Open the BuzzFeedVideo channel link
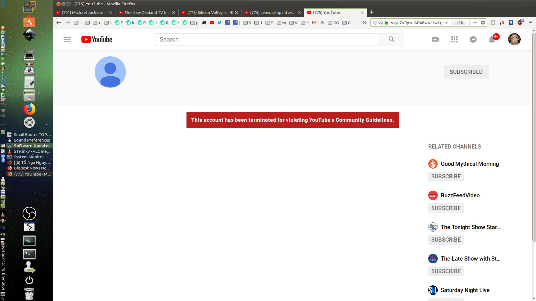This screenshot has height=301, width=536. pos(460,195)
